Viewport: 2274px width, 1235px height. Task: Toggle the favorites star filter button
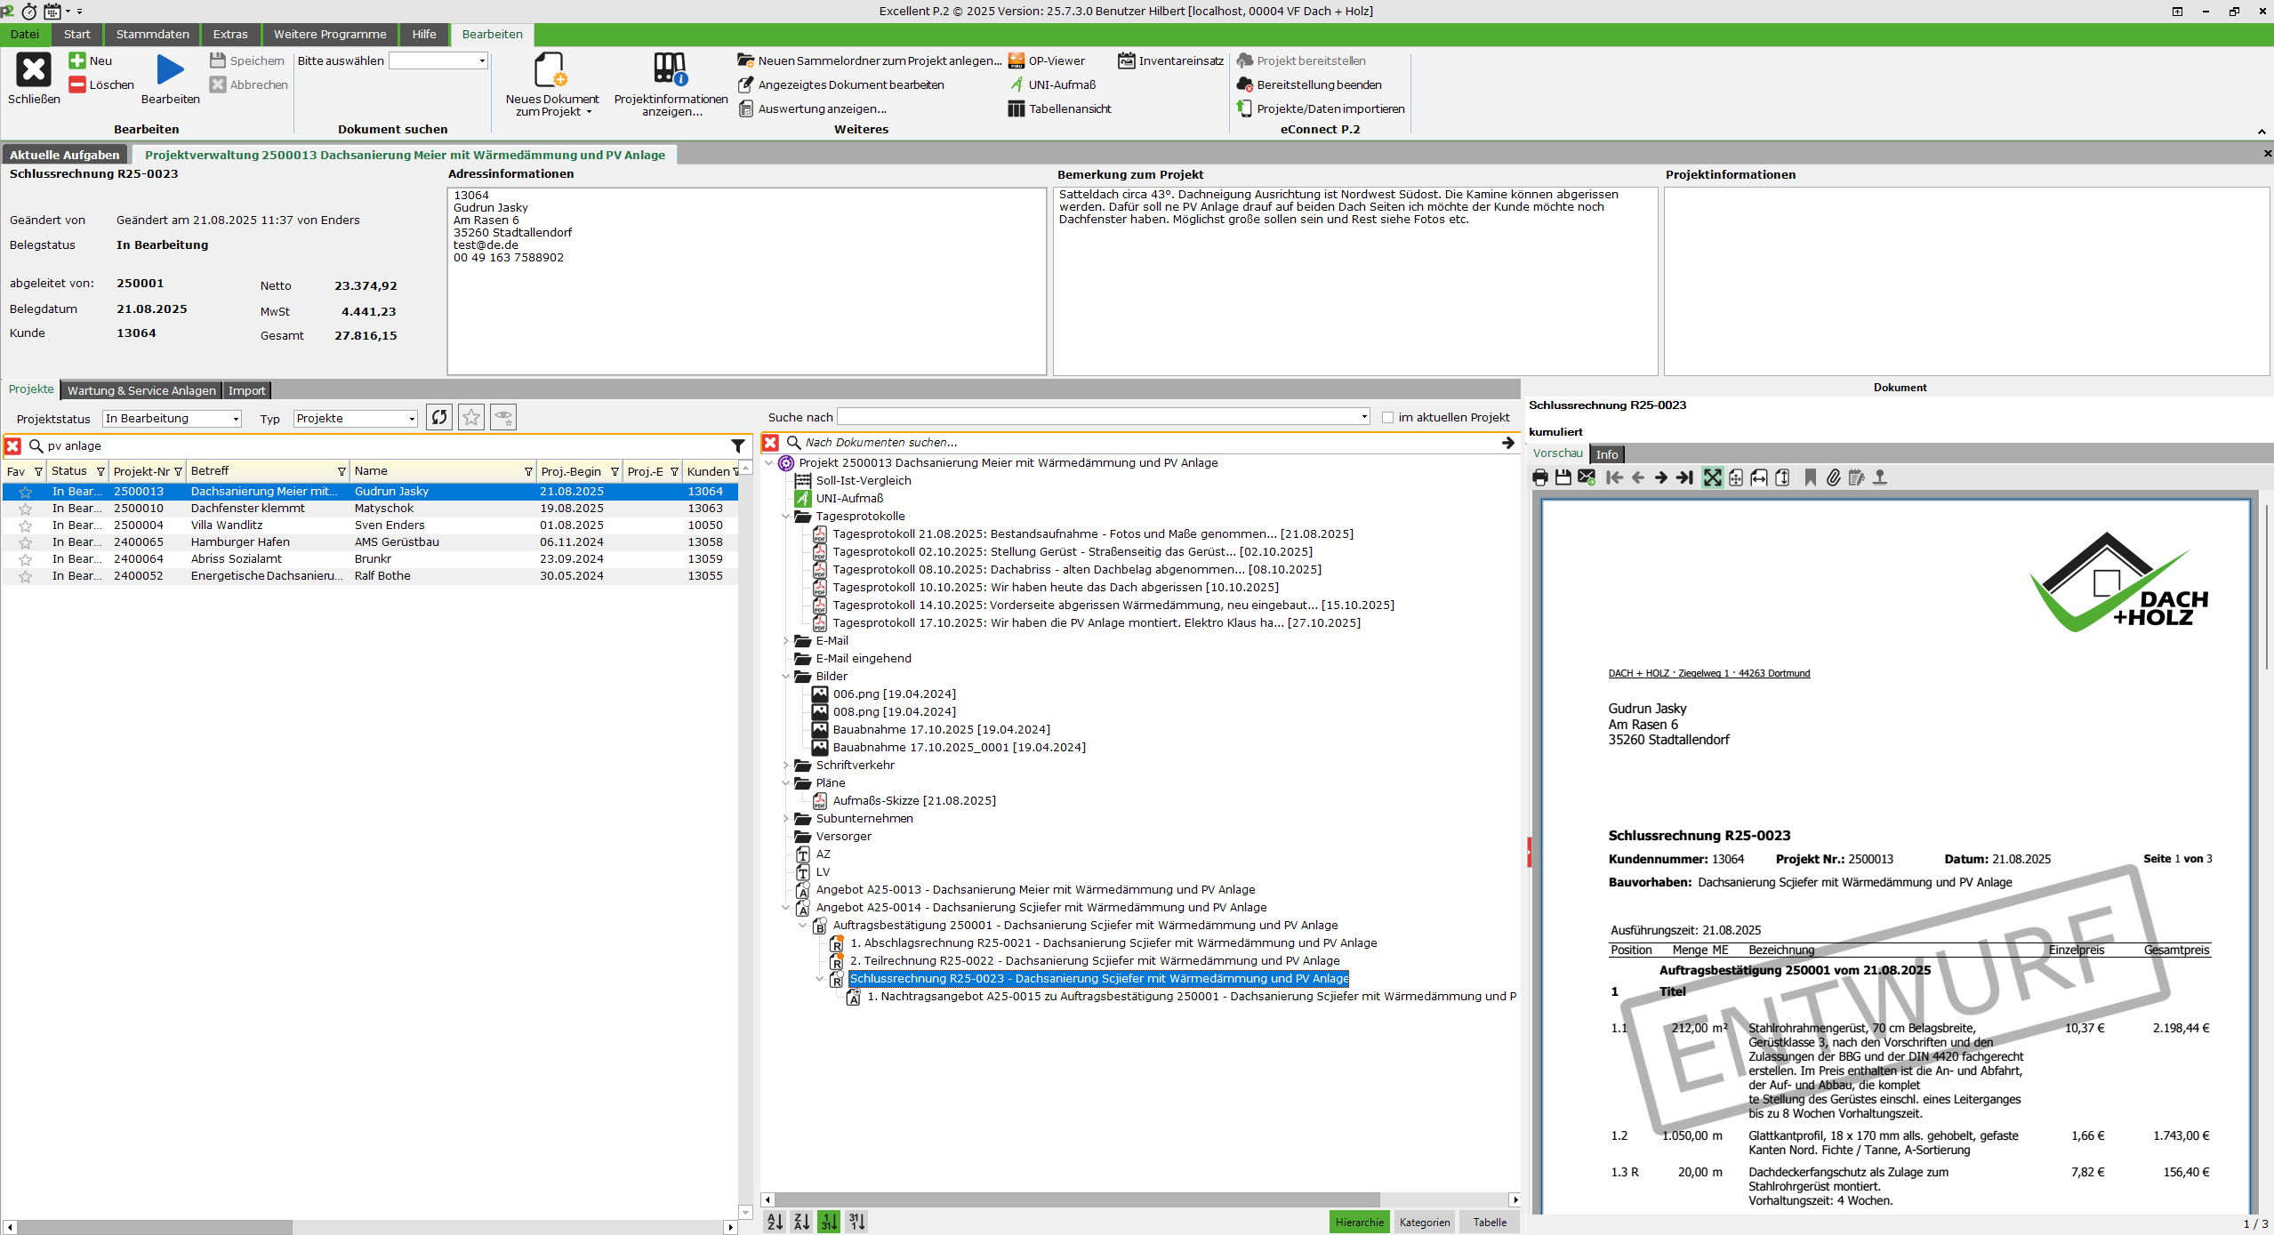click(471, 417)
